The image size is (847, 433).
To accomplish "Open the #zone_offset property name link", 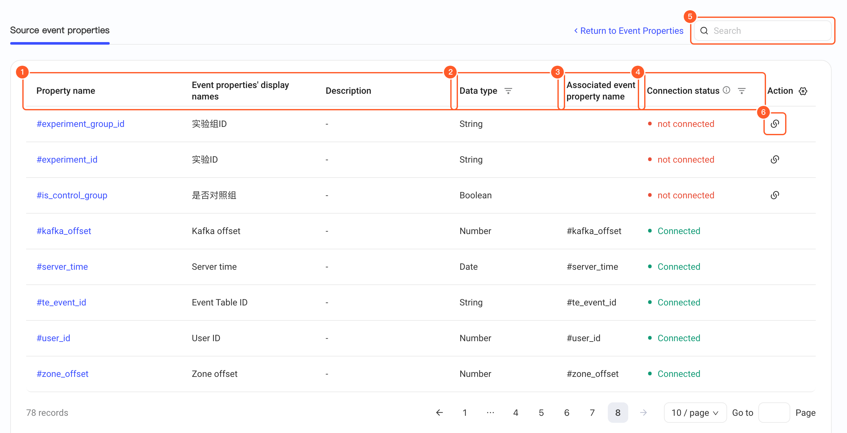I will pyautogui.click(x=63, y=374).
